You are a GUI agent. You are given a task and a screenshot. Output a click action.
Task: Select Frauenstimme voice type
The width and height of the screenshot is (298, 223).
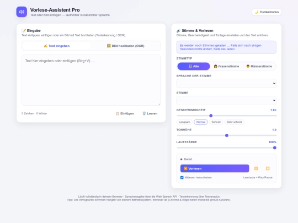[x=226, y=67]
